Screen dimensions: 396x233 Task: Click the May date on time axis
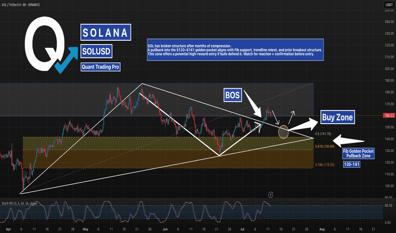[85, 229]
